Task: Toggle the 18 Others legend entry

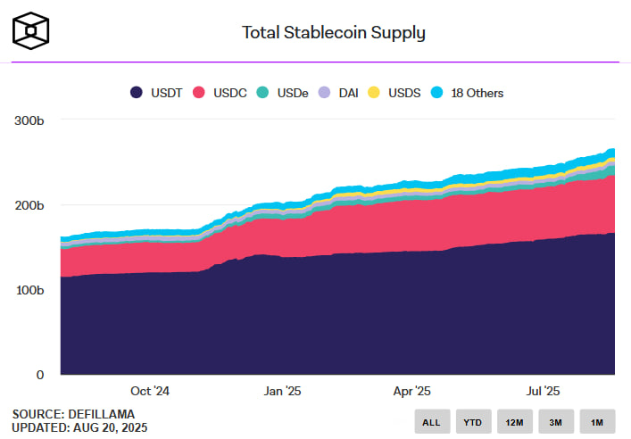Action: 477,93
